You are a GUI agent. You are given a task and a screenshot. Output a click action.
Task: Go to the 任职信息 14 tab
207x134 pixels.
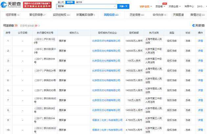tap(12, 15)
